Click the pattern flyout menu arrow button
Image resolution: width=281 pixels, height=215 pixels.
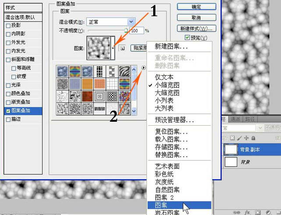click(x=144, y=68)
